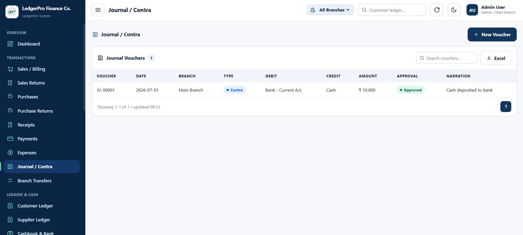Click Main Branch cell in voucher row
Screen dimensions: 523x235
pos(191,90)
